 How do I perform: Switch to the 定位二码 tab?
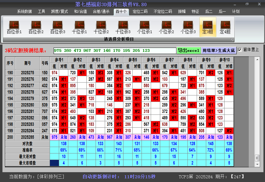point(140,12)
